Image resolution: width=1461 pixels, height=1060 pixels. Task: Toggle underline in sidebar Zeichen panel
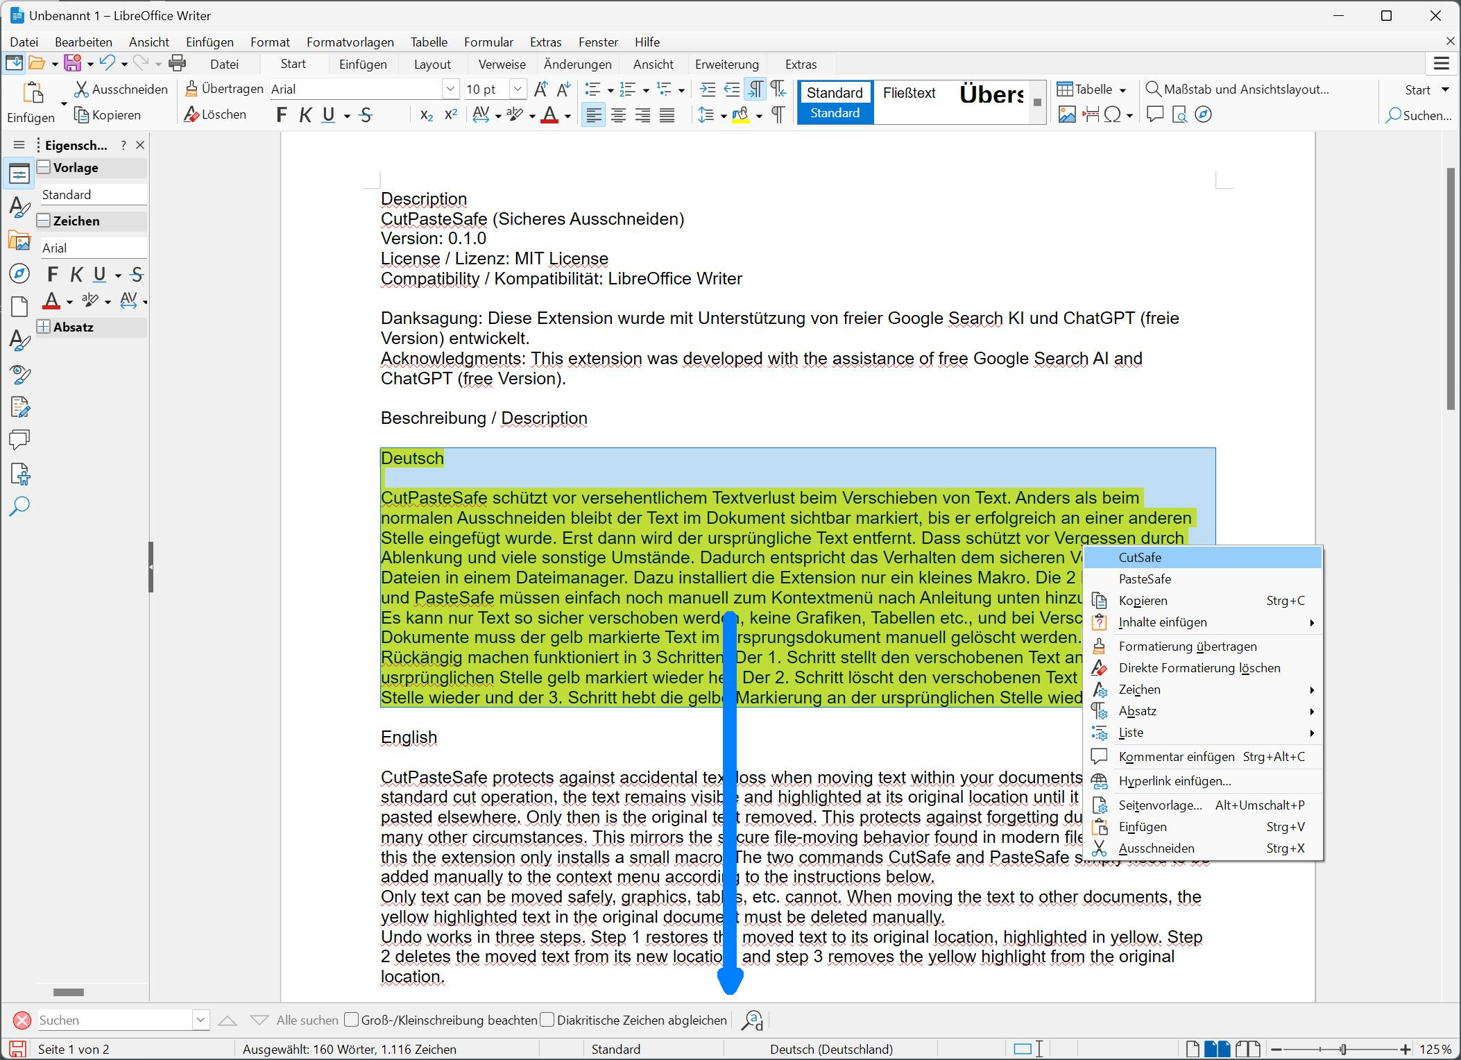(100, 275)
